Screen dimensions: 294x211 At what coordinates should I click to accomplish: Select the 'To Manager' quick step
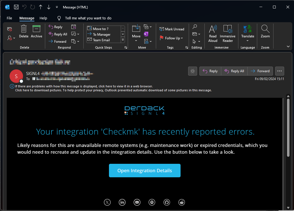(x=104, y=34)
